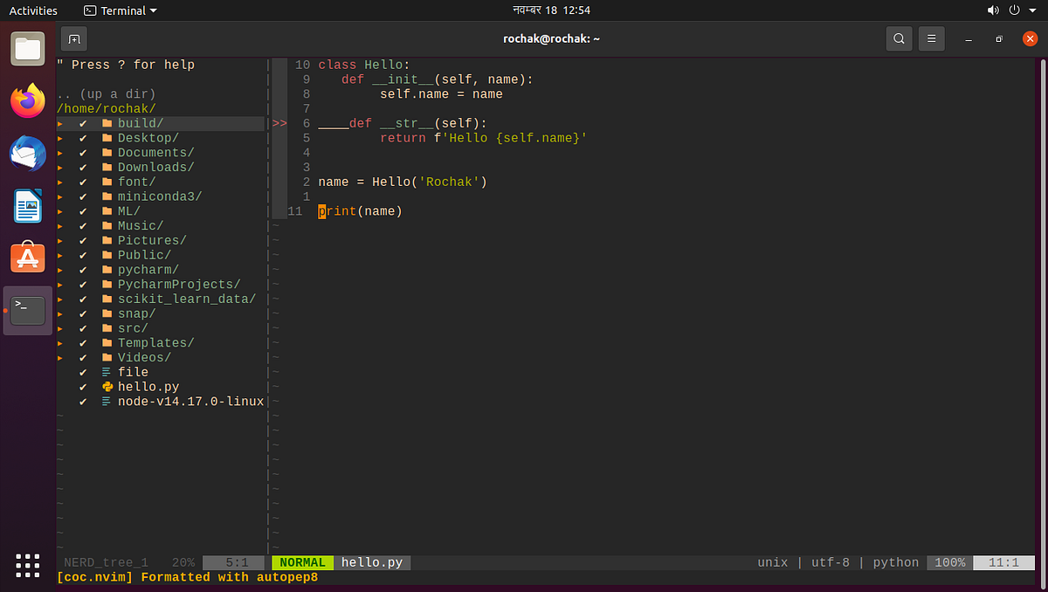Launch Firefox from the dock
1048x592 pixels.
click(x=27, y=100)
